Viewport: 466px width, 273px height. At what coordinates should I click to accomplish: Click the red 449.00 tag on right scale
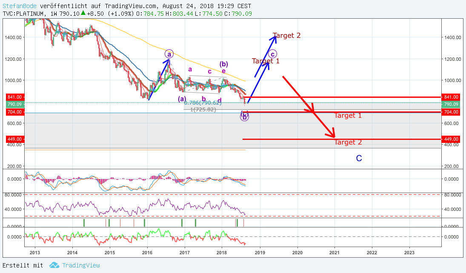tap(451, 139)
